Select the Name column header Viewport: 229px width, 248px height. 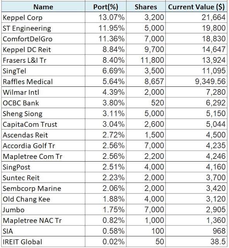[43, 7]
